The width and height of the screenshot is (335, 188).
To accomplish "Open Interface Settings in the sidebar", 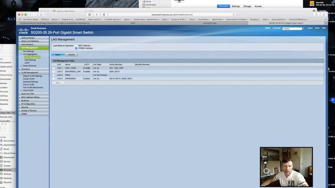I will 30,82.
